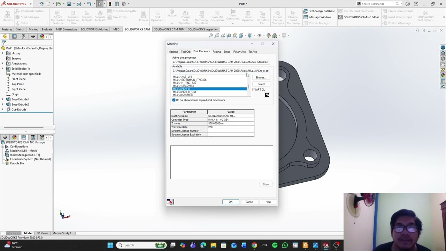Viewport: 446px width, 251px height.
Task: Select Stock Manager[6061-T6] in the CAM tree
Action: [25, 155]
